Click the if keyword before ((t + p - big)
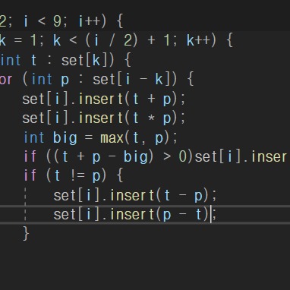The image size is (290, 290). click(x=30, y=156)
